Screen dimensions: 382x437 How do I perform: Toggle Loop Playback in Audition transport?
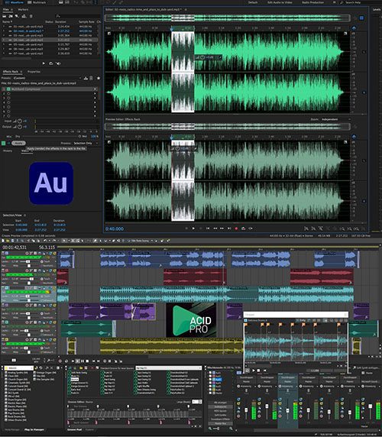pyautogui.click(x=244, y=228)
